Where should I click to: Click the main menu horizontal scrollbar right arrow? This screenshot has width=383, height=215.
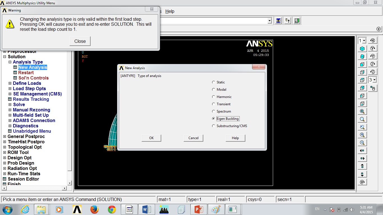(x=64, y=188)
